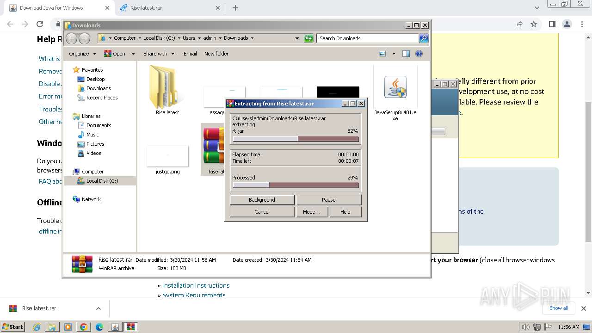Viewport: 592px width, 333px height.
Task: Select Users in the breadcrumb
Action: 189,38
